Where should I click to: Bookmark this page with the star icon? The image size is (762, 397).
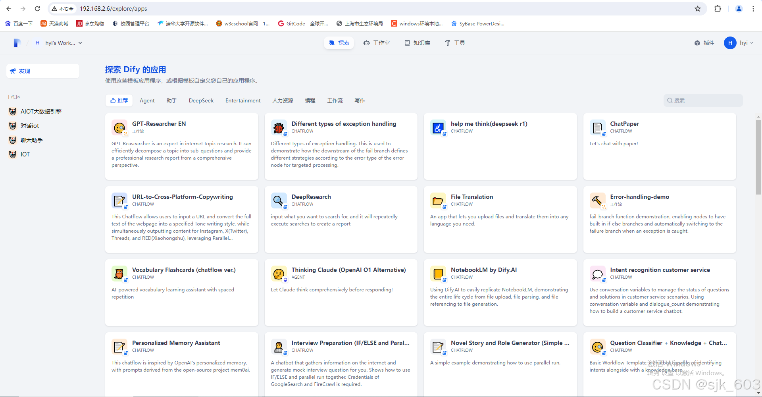coord(698,9)
